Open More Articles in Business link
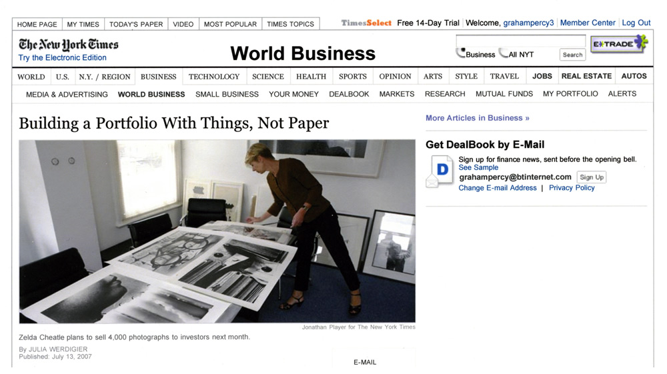The width and height of the screenshot is (667, 374). pyautogui.click(x=477, y=118)
